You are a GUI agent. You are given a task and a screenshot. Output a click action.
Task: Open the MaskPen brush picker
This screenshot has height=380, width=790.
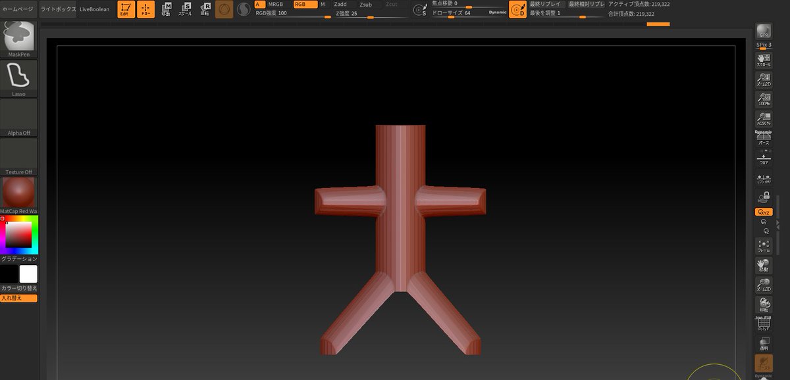[19, 39]
